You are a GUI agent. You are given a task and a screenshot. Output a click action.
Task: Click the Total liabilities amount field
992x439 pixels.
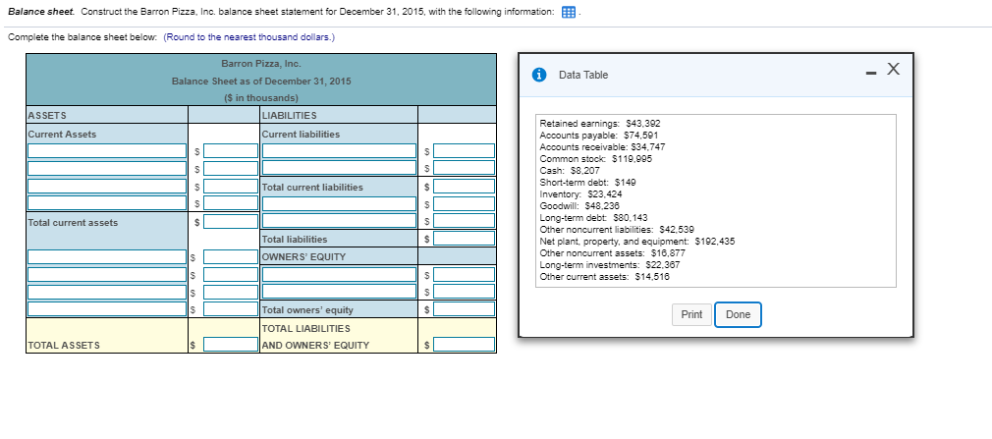coord(465,239)
